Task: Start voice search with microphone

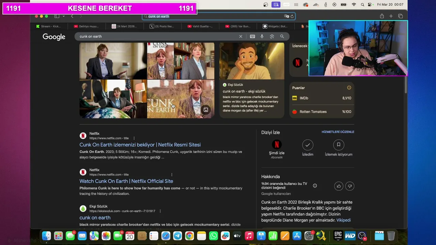Action: click(x=262, y=36)
